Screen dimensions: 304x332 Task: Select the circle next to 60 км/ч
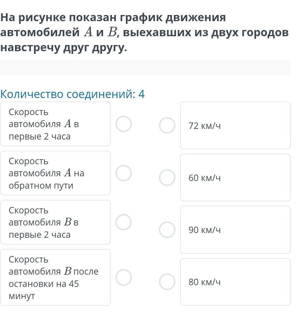click(167, 177)
